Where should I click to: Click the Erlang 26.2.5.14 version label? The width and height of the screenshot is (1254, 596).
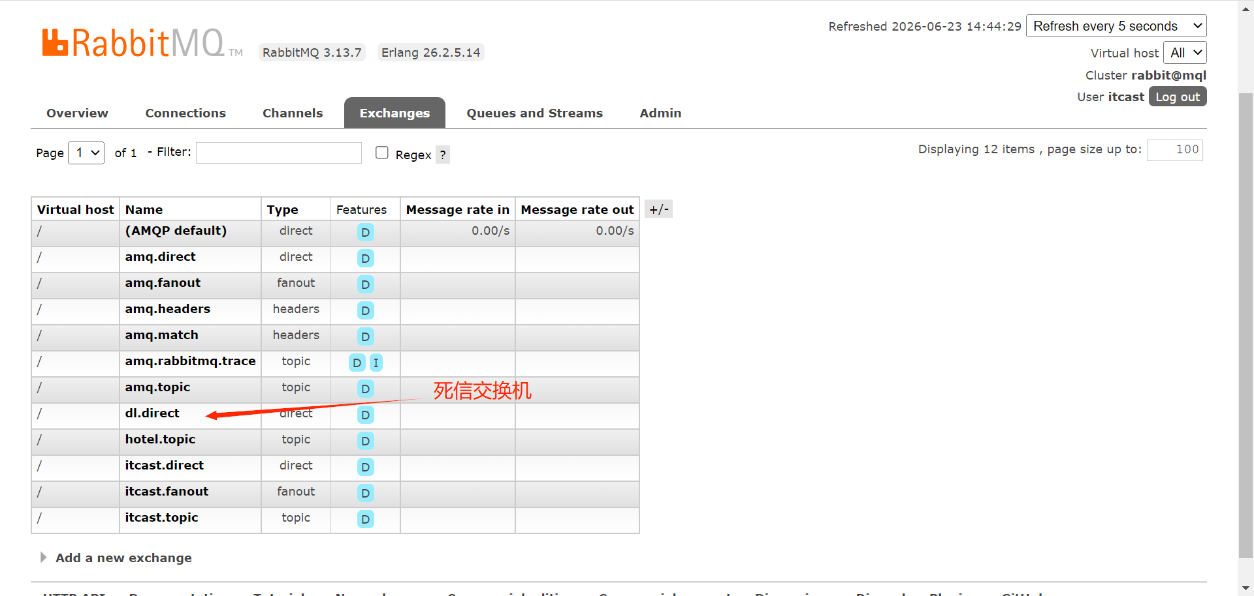click(431, 52)
